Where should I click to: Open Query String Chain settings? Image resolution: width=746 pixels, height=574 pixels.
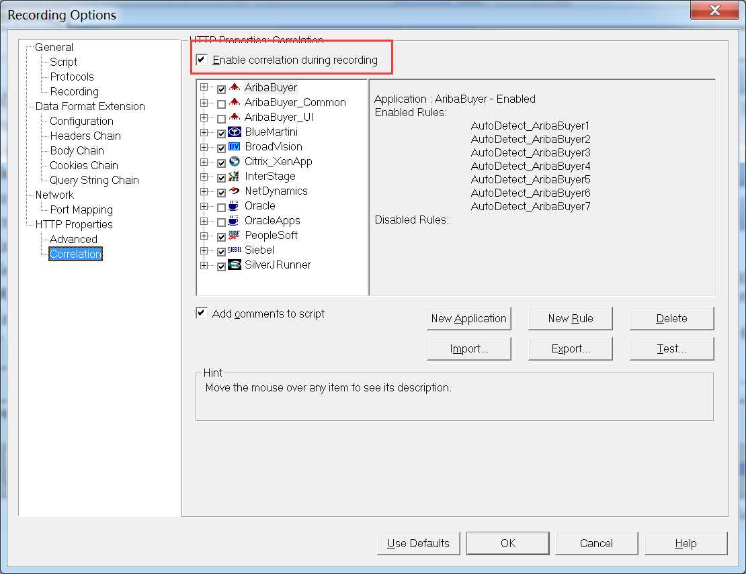(94, 180)
